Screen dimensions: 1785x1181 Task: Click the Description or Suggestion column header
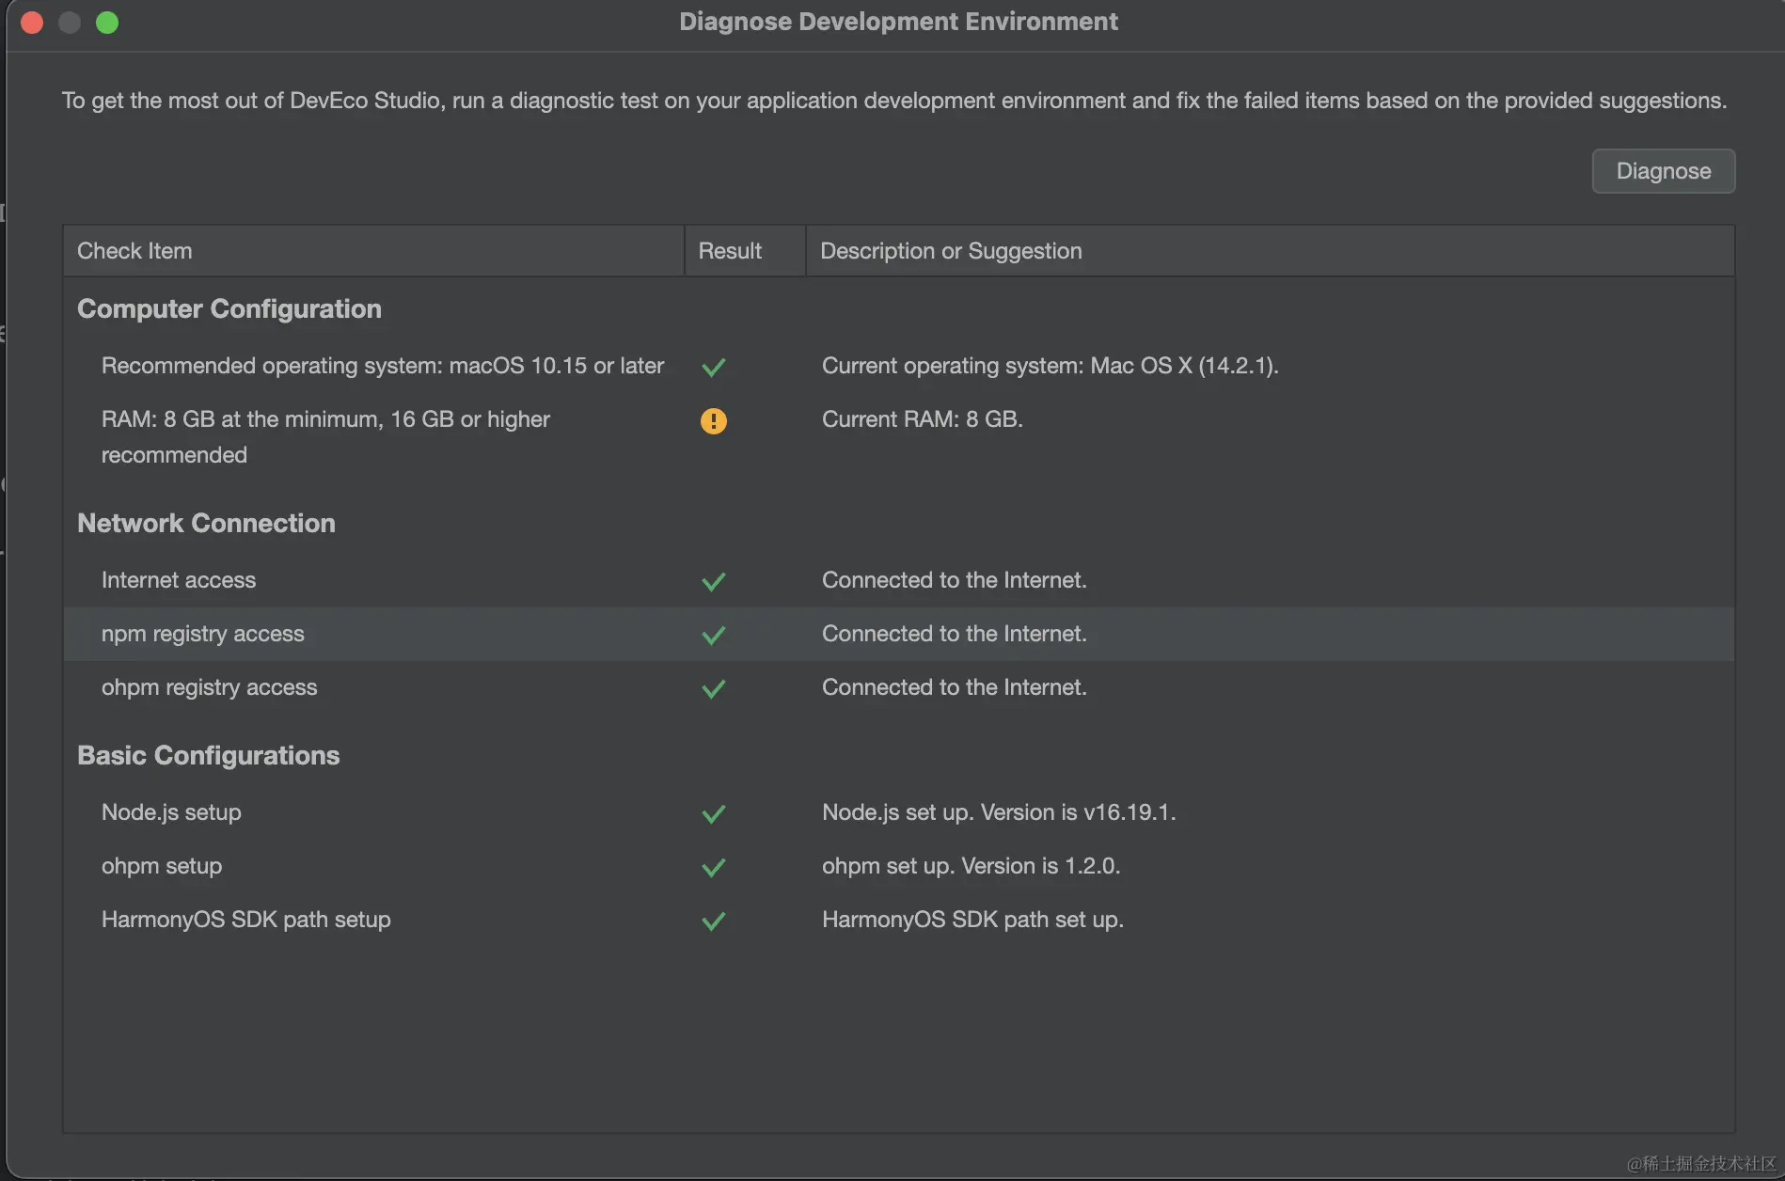(951, 251)
